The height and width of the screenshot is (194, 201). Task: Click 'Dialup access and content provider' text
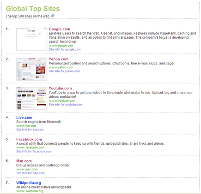pyautogui.click(x=43, y=165)
